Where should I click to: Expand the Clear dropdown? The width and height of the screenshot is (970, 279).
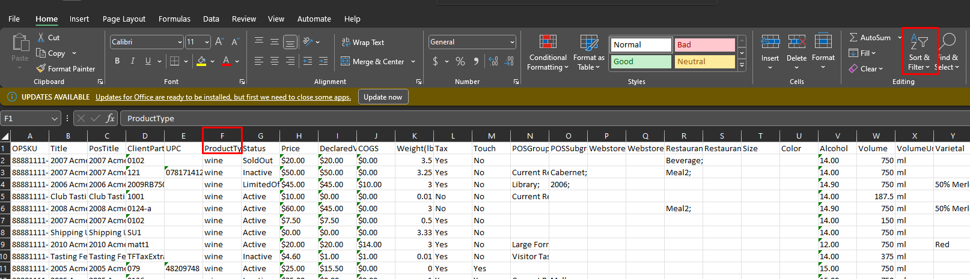click(x=880, y=69)
